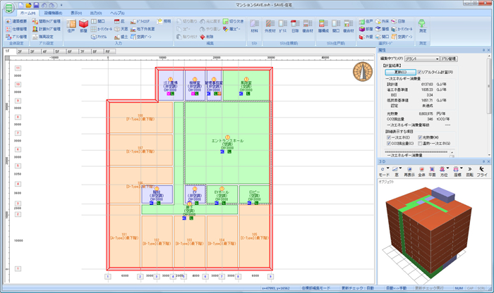The height and width of the screenshot is (293, 494).
Task: Select the 地下外気室 input tool
Action: [x=143, y=29]
